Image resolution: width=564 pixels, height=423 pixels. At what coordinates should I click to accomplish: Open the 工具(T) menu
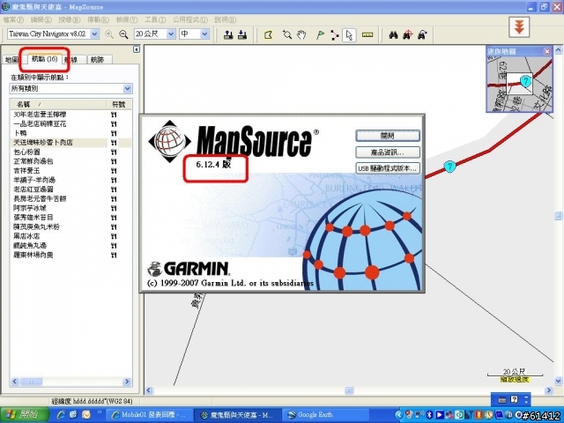point(155,19)
